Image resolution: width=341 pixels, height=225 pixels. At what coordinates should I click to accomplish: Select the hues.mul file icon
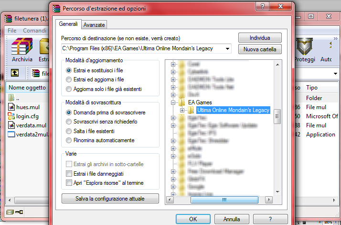coord(11,107)
